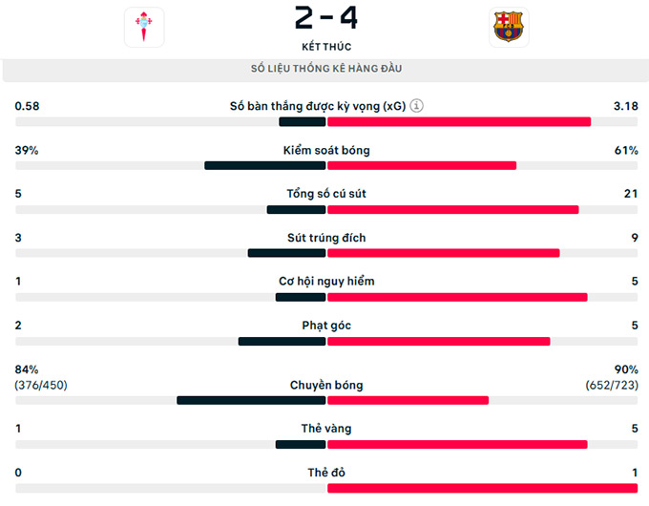The width and height of the screenshot is (649, 506).
Task: Click the 'Kết thúc' match status label
Action: pyautogui.click(x=326, y=46)
